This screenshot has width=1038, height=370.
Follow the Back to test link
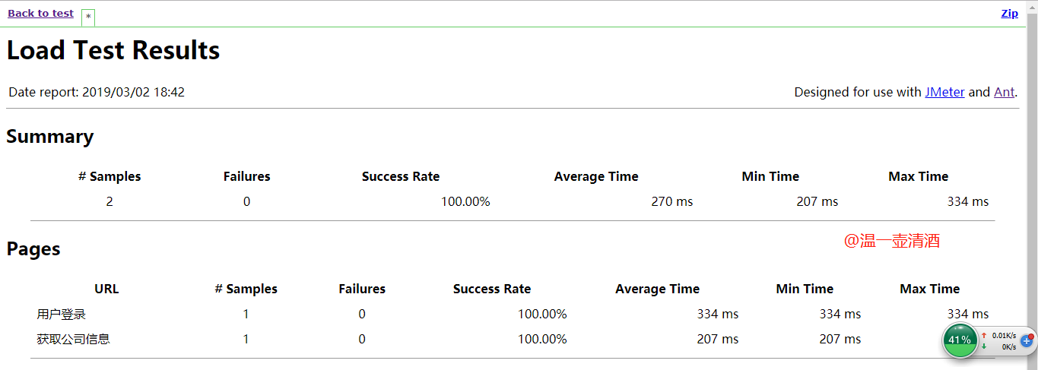tap(40, 13)
